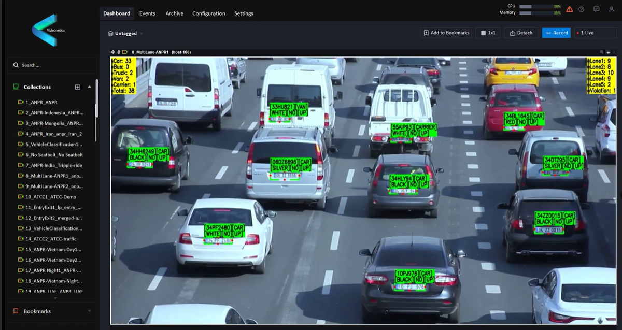Open the user profile icon
Viewport: 622px width, 330px height.
pyautogui.click(x=612, y=9)
